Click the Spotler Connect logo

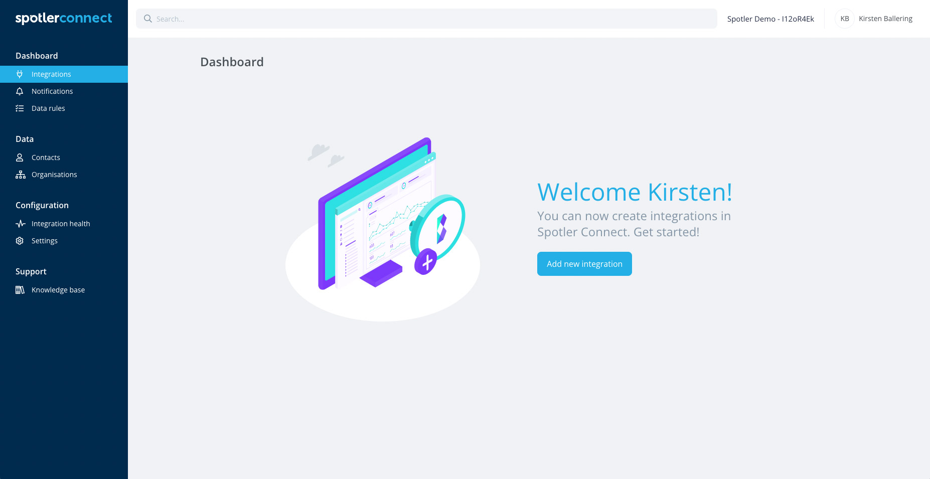pos(64,19)
